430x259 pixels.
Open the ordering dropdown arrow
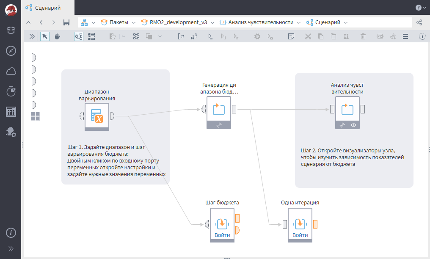pos(160,36)
